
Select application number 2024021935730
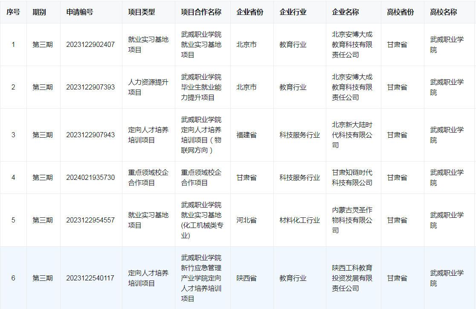point(91,178)
